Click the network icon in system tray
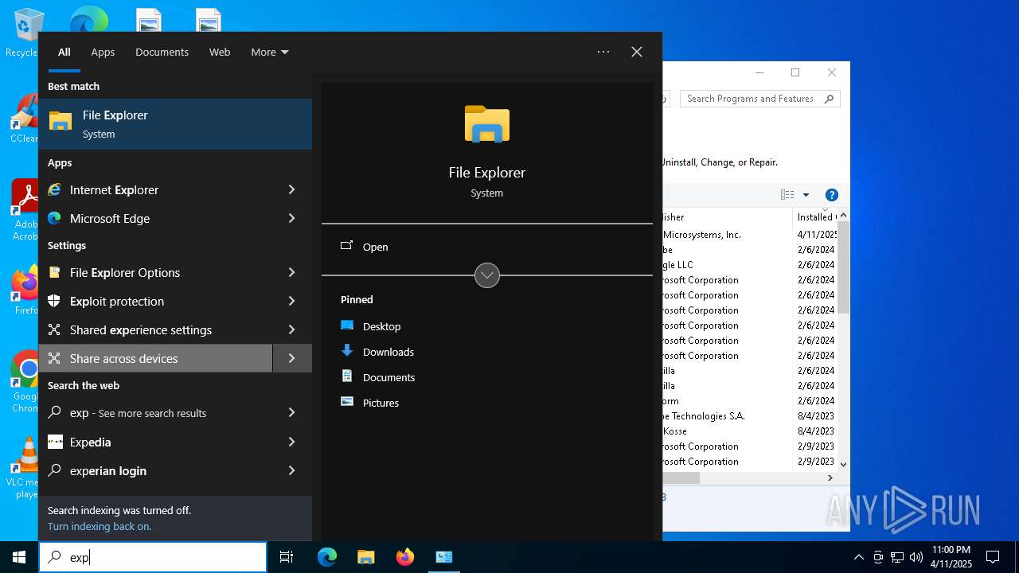Screen dimensions: 1019x573 [897, 557]
